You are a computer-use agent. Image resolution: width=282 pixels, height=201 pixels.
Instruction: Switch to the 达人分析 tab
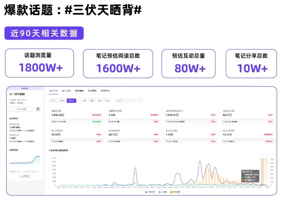click(66, 91)
